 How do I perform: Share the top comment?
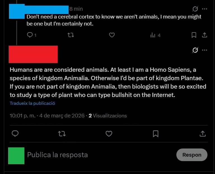tap(204, 35)
